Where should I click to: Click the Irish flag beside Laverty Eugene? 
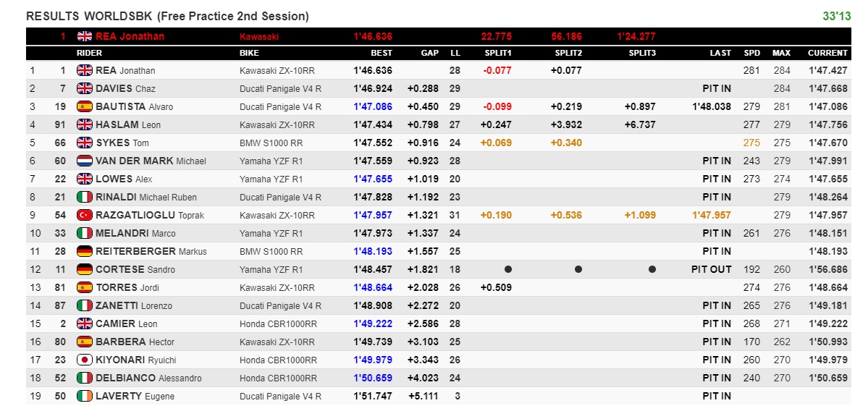85,396
